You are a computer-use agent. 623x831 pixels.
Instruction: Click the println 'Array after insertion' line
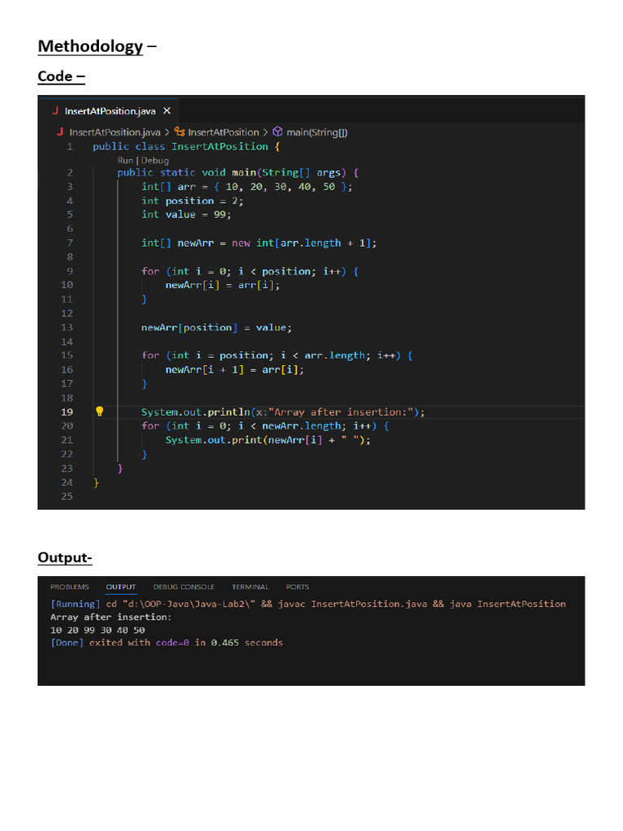(x=283, y=411)
